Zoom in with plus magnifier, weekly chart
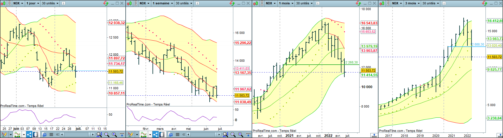Screen dimensions: 503x138 pos(241,135)
